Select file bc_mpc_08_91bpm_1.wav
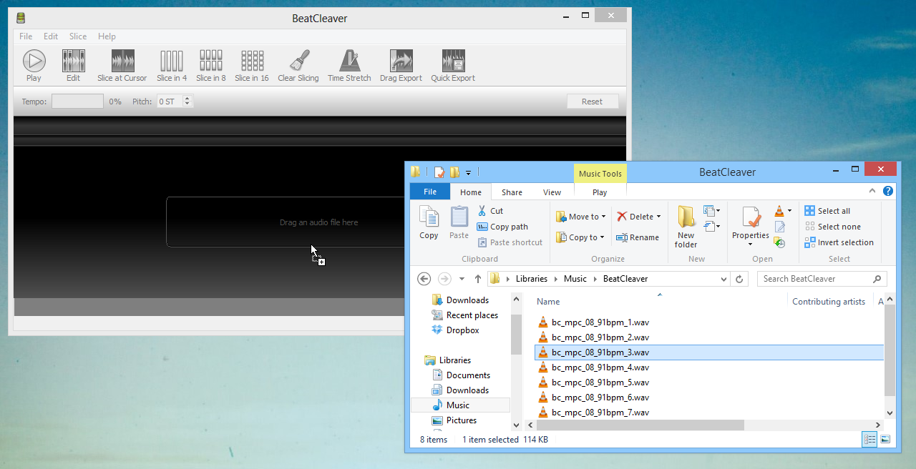The image size is (916, 469). [593, 322]
